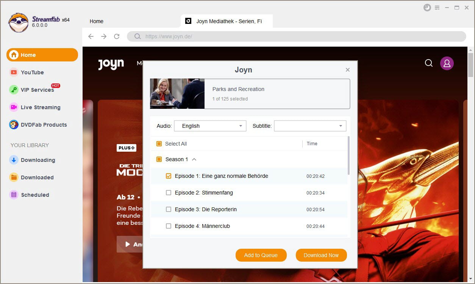The height and width of the screenshot is (284, 475).
Task: Click the play button on banner
Action: click(128, 244)
